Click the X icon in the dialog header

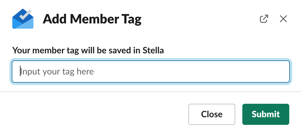pos(283,19)
